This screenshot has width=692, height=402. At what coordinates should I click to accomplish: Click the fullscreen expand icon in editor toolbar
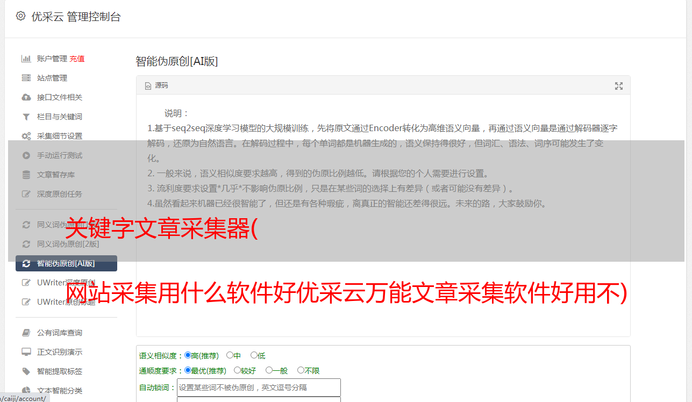tap(619, 86)
